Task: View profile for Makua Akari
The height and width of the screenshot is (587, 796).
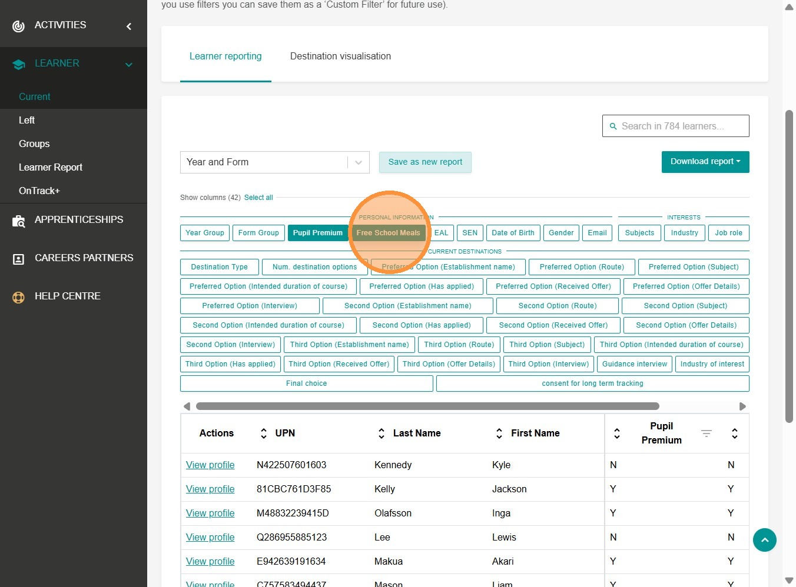Action: tap(210, 562)
